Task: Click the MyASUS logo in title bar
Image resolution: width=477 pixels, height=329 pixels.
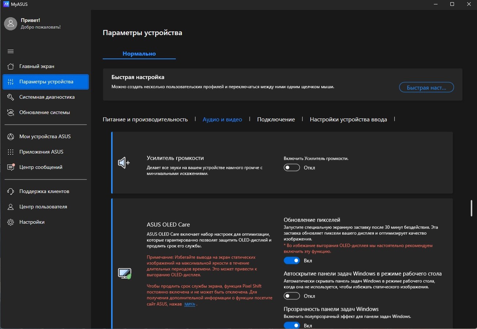Action: tap(5, 4)
